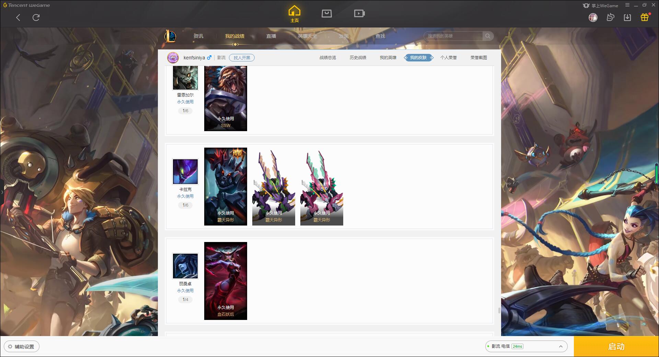Click the flame mascot icon
This screenshot has width=659, height=357.
point(610,17)
